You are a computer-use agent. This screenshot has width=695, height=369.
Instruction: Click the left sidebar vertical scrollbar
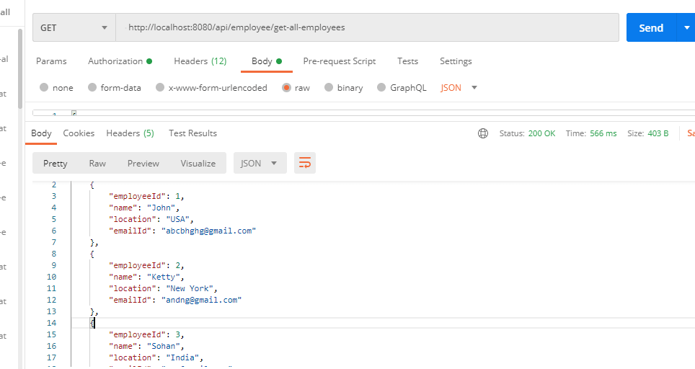pos(20,68)
